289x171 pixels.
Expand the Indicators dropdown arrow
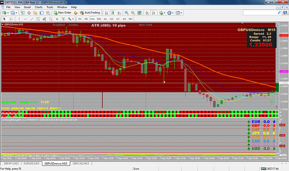tap(165, 13)
